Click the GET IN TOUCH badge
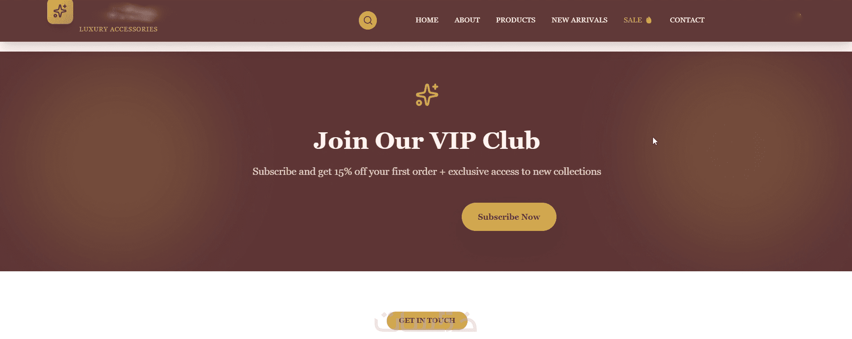852x339 pixels. (427, 321)
